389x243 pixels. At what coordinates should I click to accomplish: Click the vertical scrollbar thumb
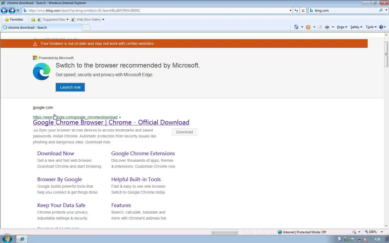386,54
